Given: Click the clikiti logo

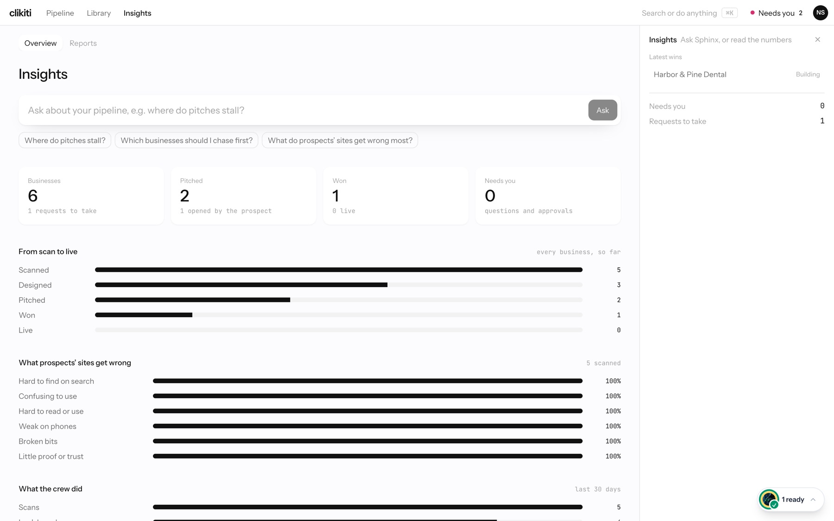Looking at the screenshot, I should [20, 13].
